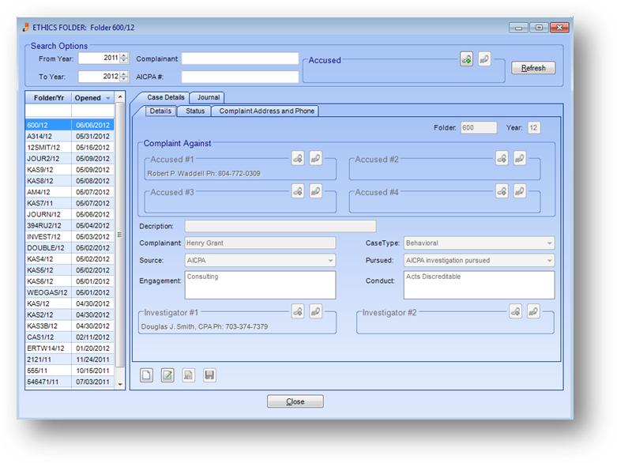617x463 pixels.
Task: Sort by the Folder/Yr column header
Action: pos(48,98)
